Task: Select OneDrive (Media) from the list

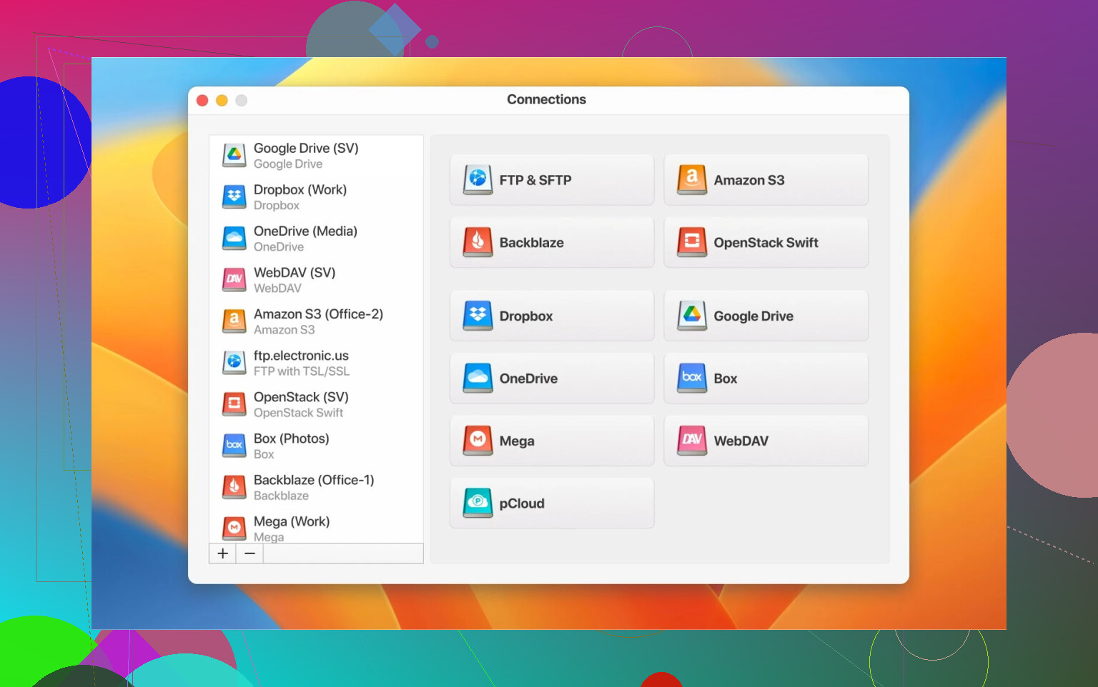Action: tap(305, 239)
